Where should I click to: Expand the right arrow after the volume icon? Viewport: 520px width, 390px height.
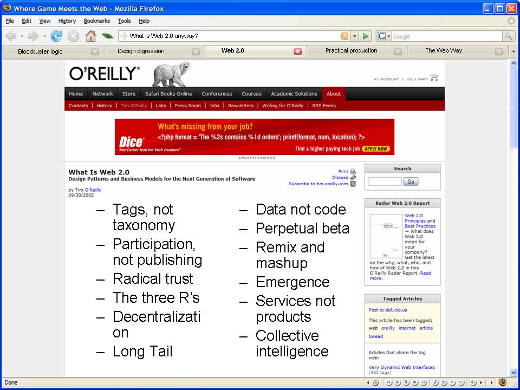pyautogui.click(x=481, y=382)
